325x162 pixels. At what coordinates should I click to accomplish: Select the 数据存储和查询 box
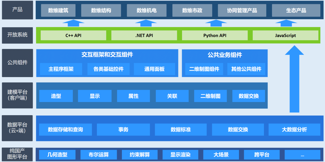point(65,130)
